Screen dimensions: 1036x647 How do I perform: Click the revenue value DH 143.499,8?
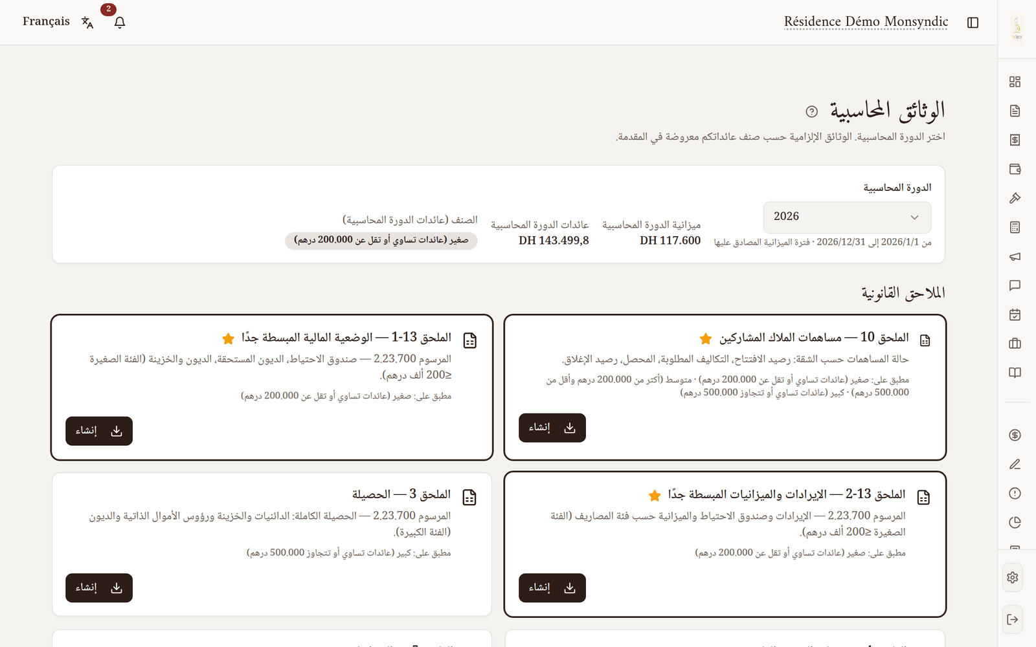pyautogui.click(x=554, y=241)
